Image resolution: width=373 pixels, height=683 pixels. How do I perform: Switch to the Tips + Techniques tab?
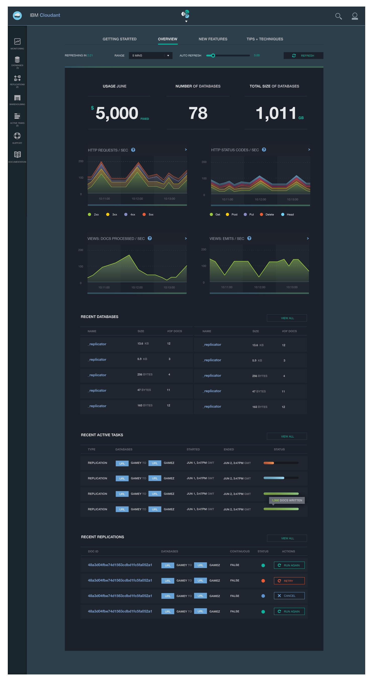tap(265, 39)
